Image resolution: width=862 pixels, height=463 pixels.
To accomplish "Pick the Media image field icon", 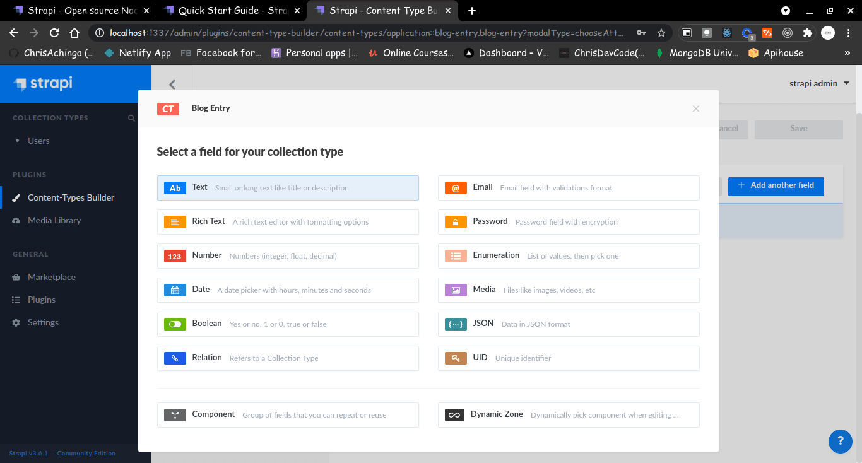I will 456,290.
